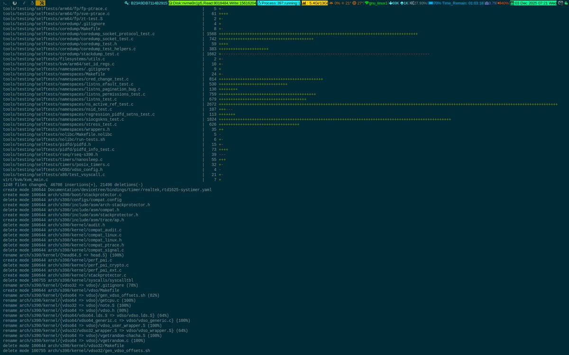The height and width of the screenshot is (355, 569).
Task: Click the 27° CPU temperature indicator
Action: click(357, 3)
